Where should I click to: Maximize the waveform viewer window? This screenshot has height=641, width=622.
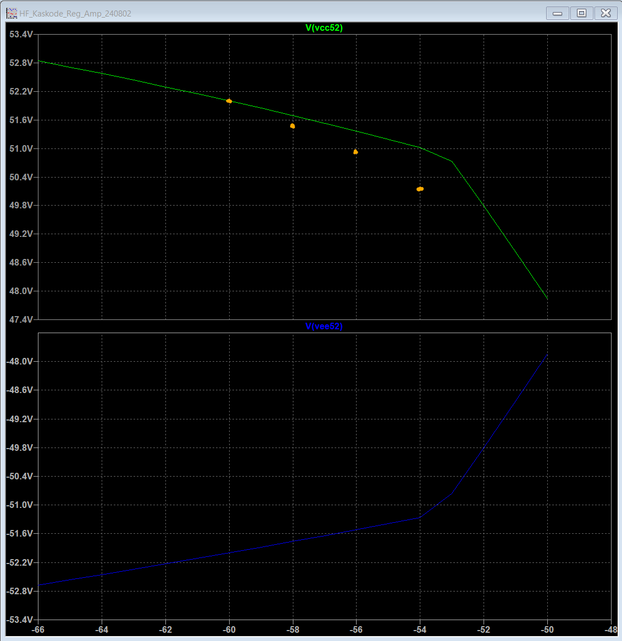(x=581, y=13)
